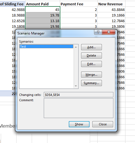Click the Close button in the dialog

point(103,124)
